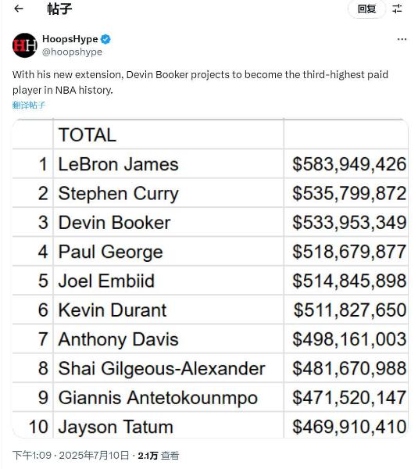Click the back arrow icon
This screenshot has width=418, height=469.
coord(19,9)
